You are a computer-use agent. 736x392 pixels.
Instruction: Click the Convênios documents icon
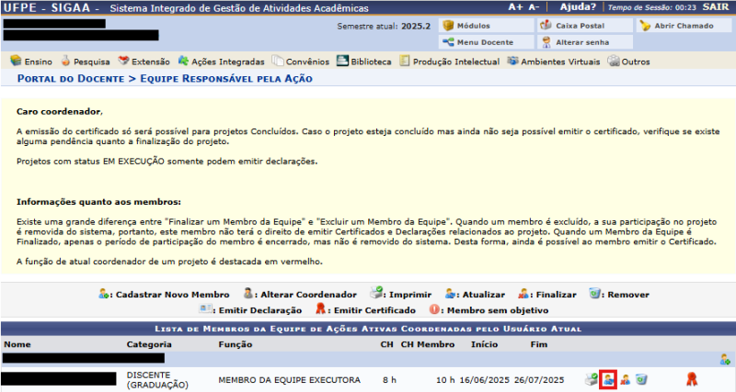click(278, 61)
